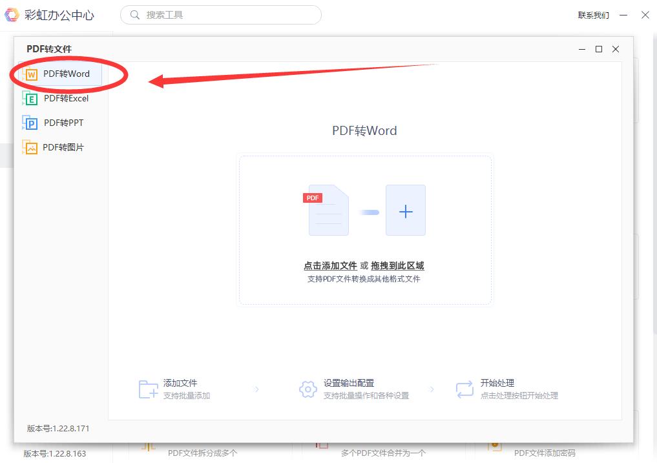The height and width of the screenshot is (463, 657).
Task: Select the PDF转Word tool icon
Action: click(x=30, y=74)
